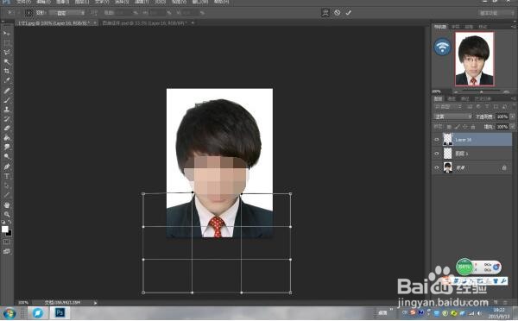
Task: Open the status bar info arrow
Action: [96, 303]
